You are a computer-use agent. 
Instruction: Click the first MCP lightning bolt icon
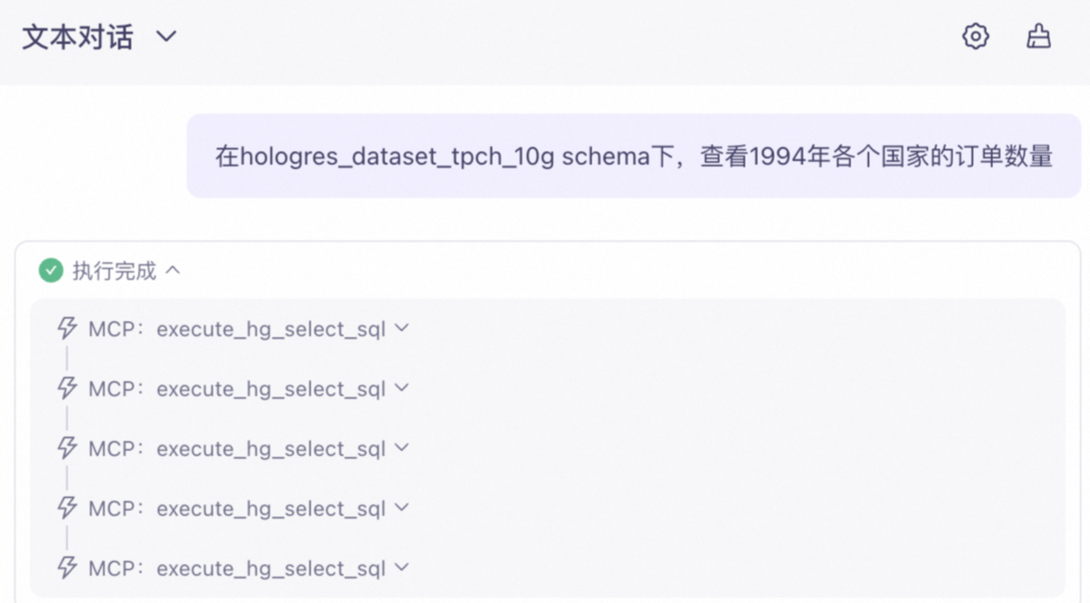[x=67, y=328]
